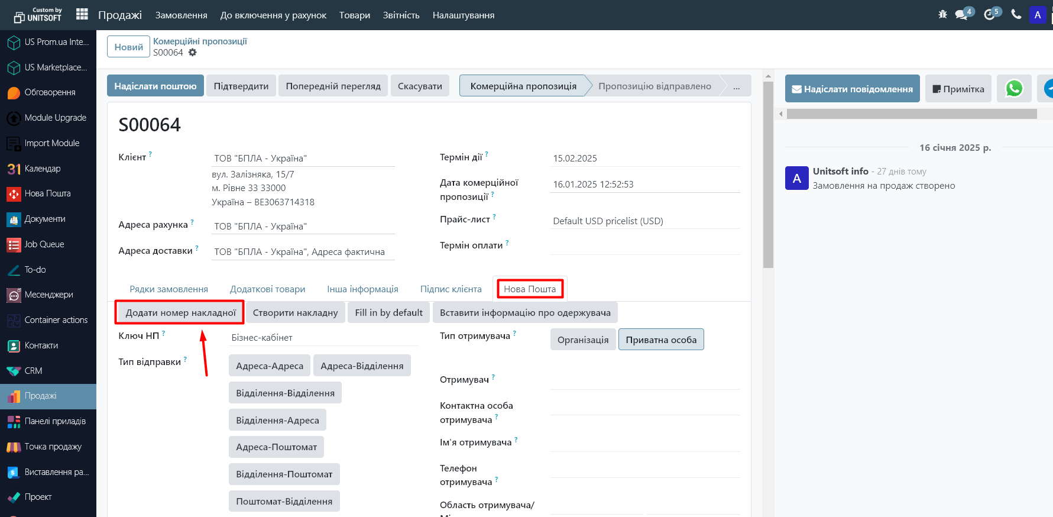Viewport: 1053px width, 517px height.
Task: Click the Телефон отримувача field
Action: click(645, 470)
